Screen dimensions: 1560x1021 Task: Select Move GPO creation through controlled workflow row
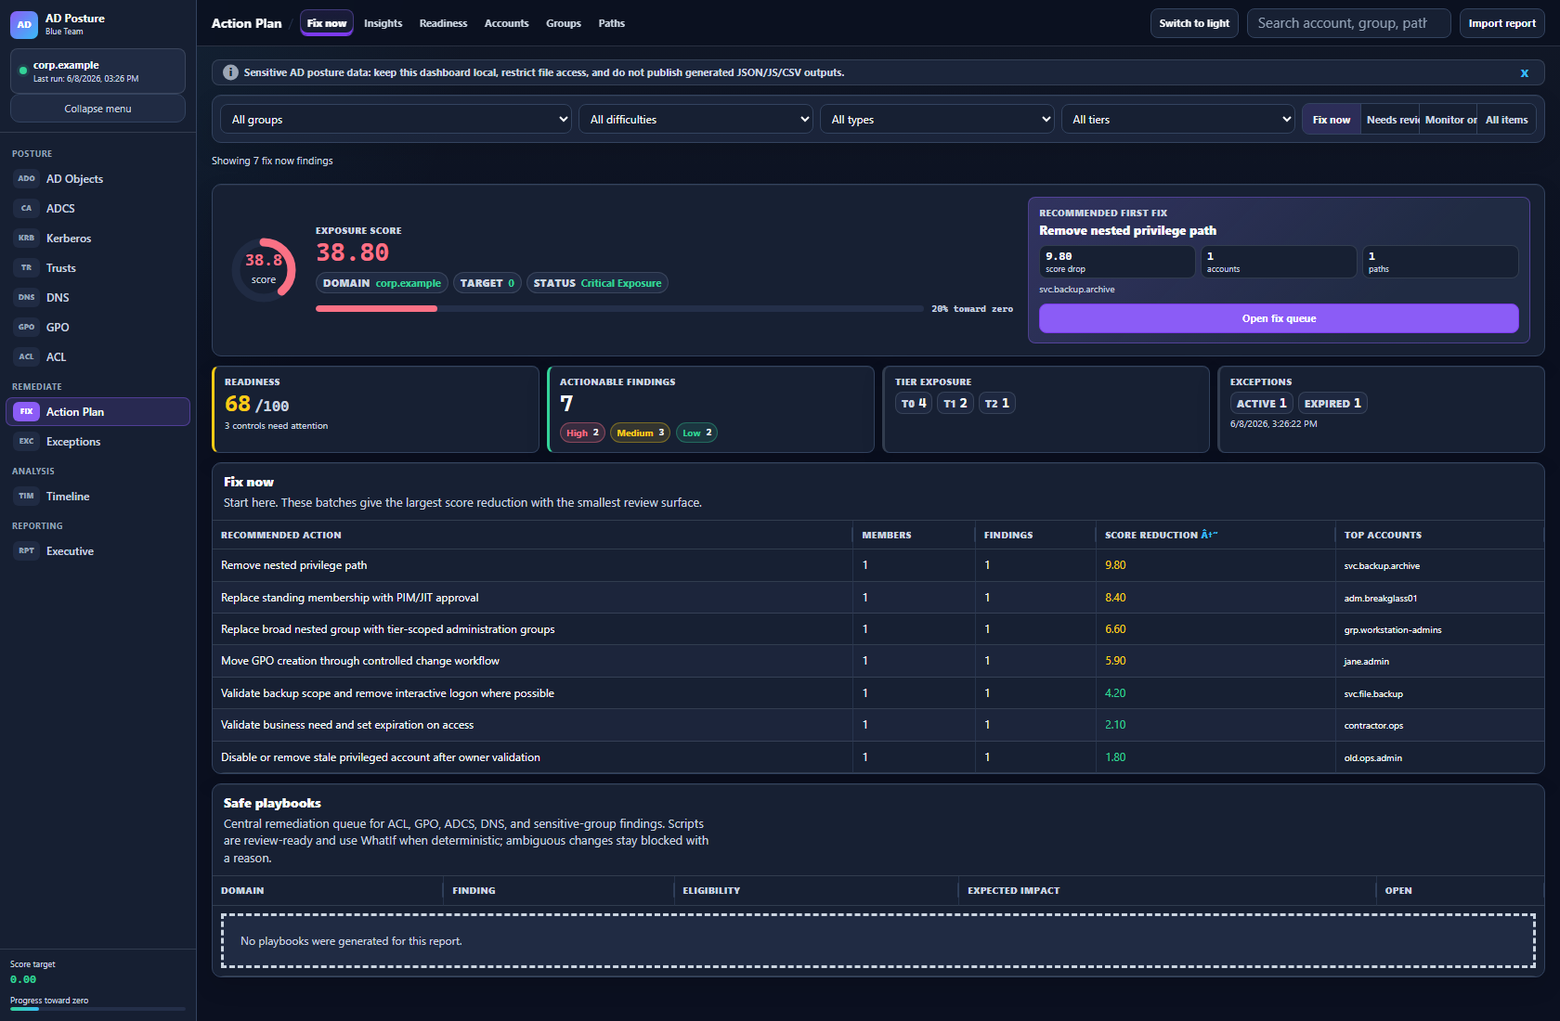pyautogui.click(x=877, y=661)
